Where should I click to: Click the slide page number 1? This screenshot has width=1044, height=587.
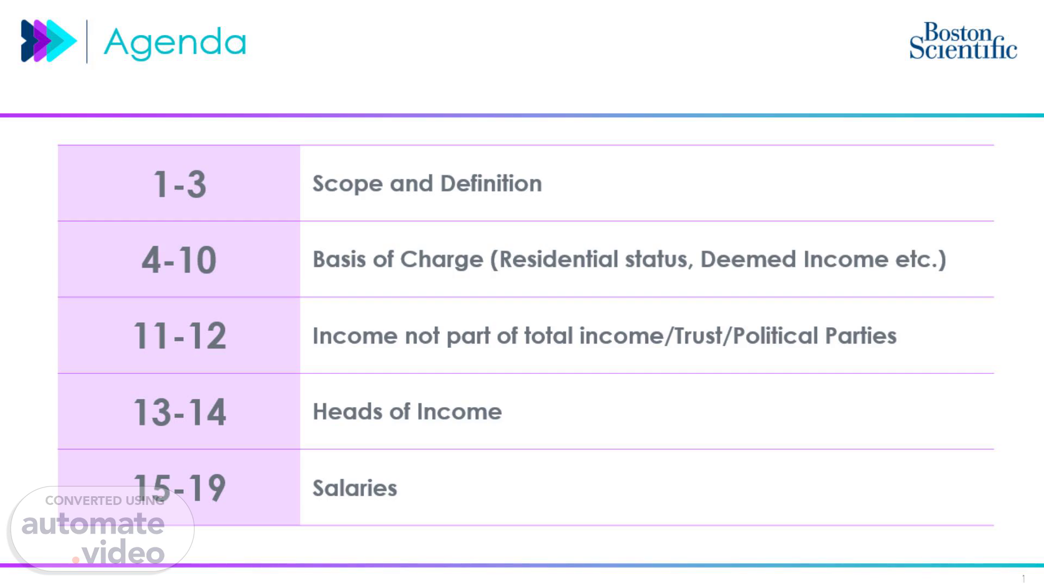pyautogui.click(x=1023, y=579)
